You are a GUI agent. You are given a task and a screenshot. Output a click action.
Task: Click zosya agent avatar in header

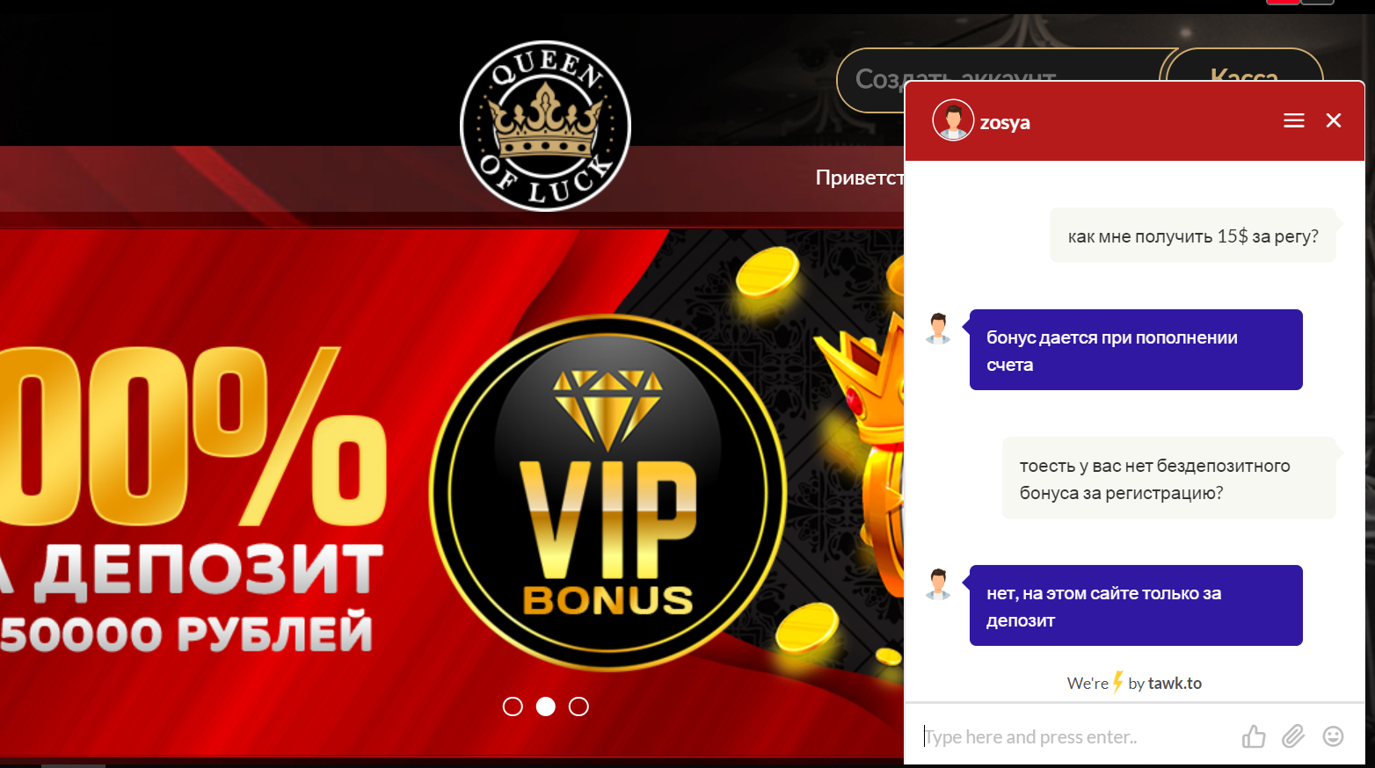(953, 120)
